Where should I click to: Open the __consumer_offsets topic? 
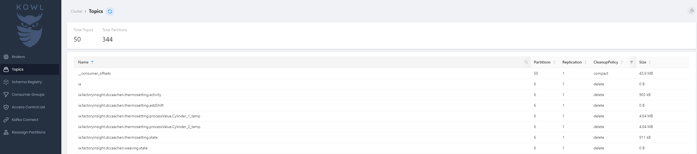pyautogui.click(x=94, y=73)
